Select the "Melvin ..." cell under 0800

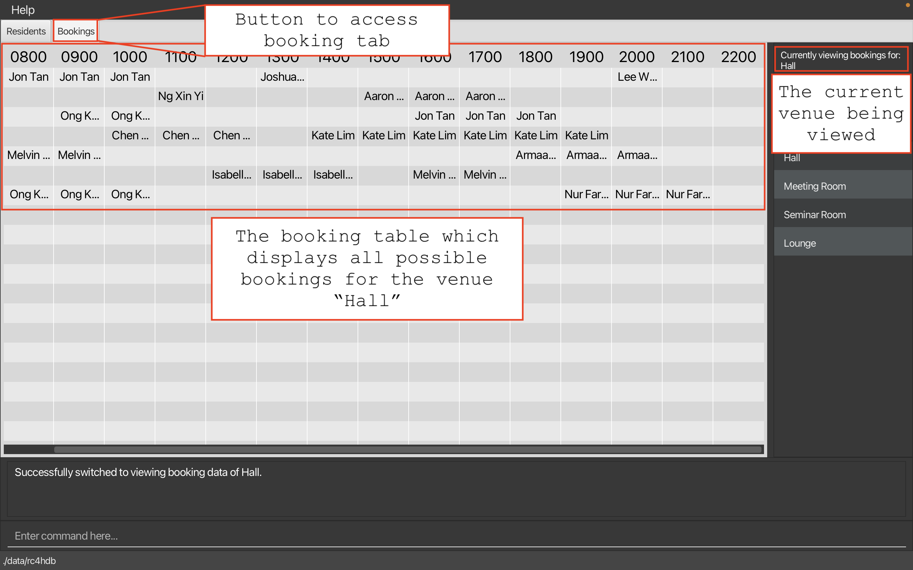pyautogui.click(x=29, y=155)
